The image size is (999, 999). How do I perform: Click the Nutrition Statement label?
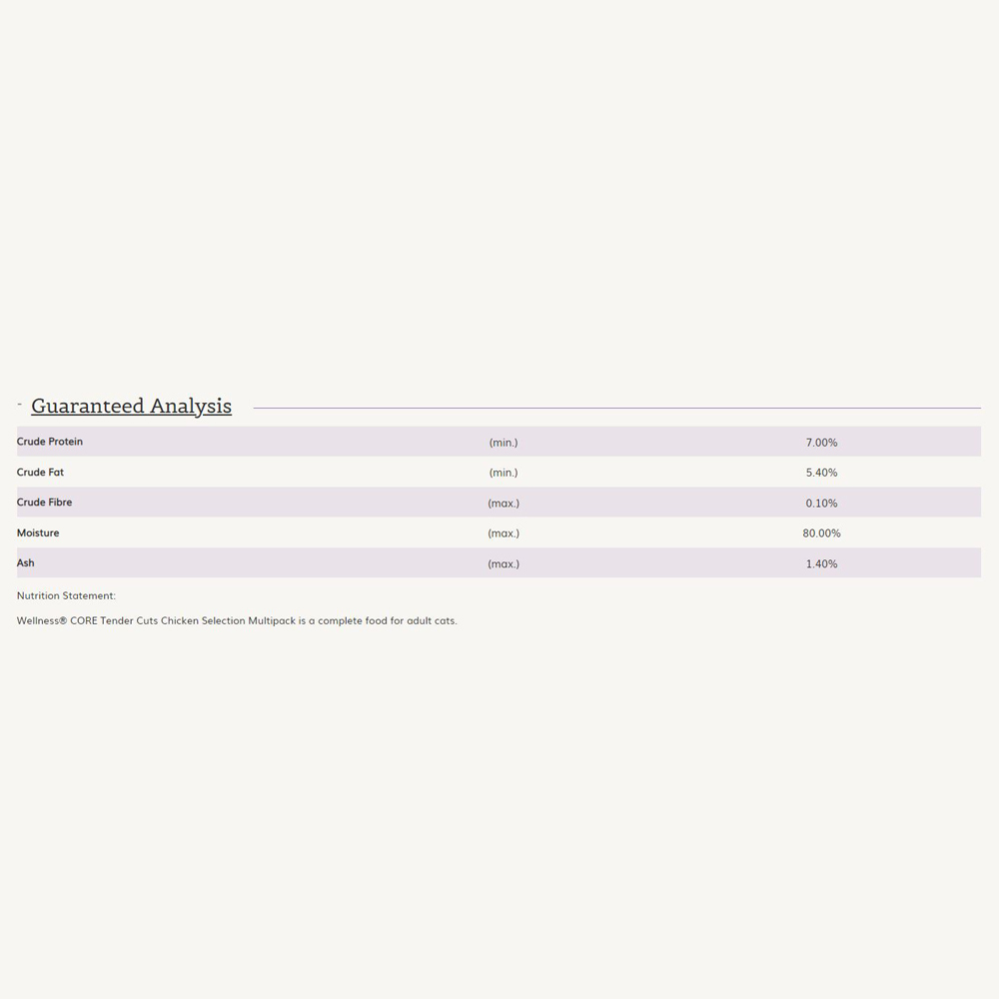pos(66,595)
